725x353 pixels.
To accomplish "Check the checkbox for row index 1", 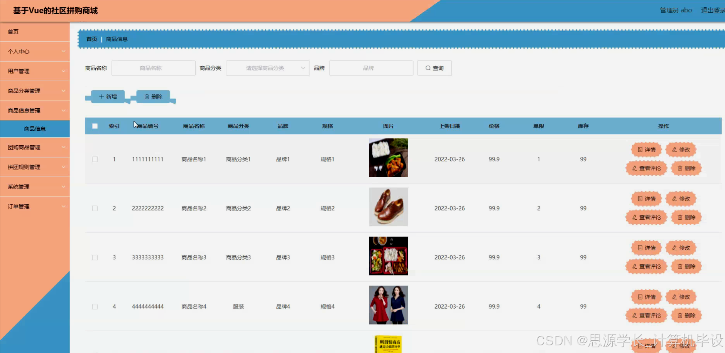I will [95, 159].
